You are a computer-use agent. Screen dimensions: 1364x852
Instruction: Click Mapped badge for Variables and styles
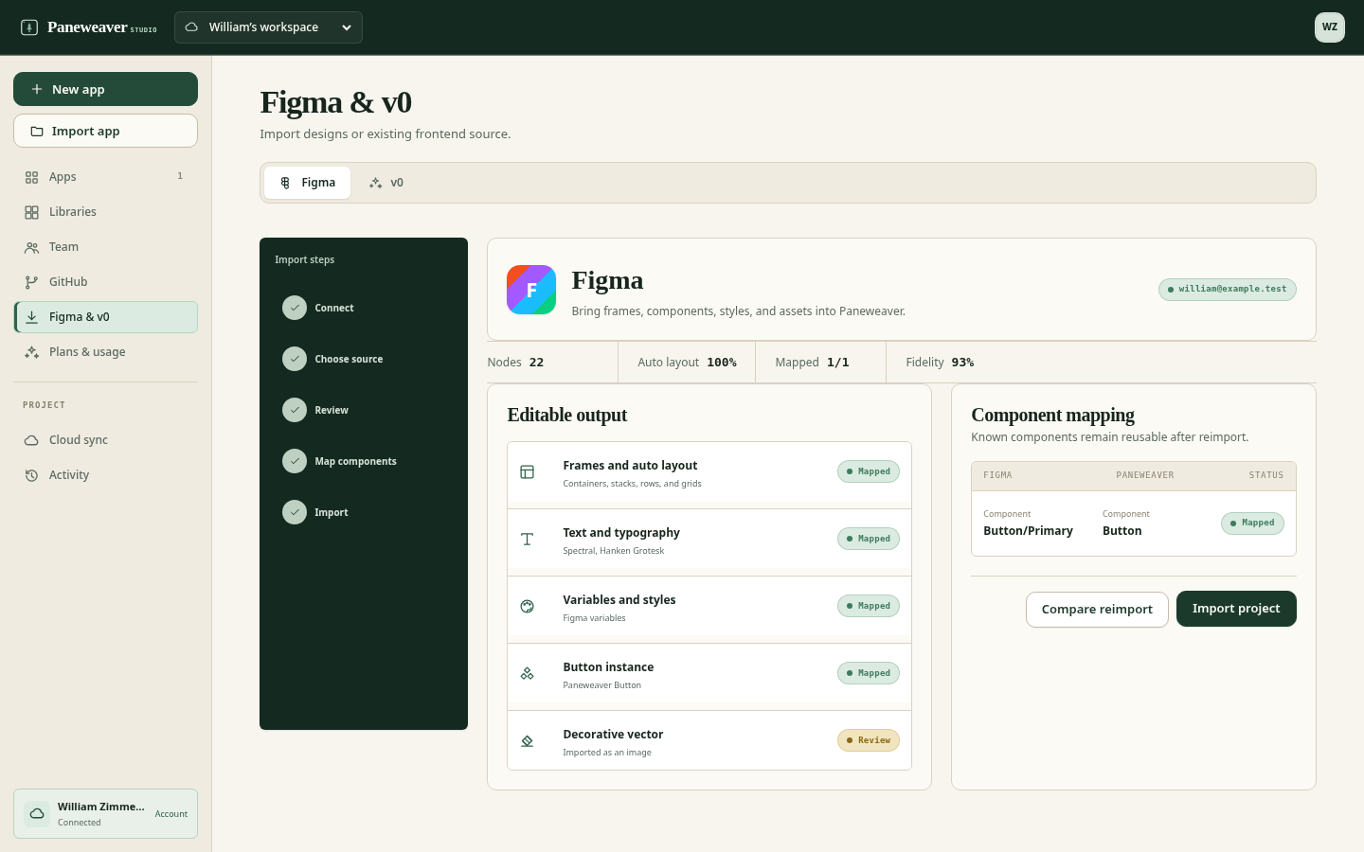click(869, 606)
